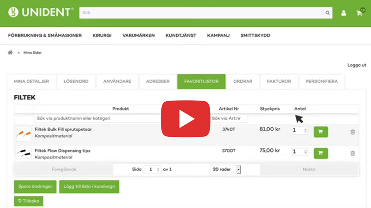The image size is (371, 208).
Task: Add Filtek Flow Dispensing tips to cart
Action: click(x=320, y=153)
